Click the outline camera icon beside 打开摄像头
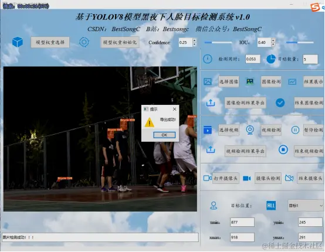Image resolution: width=325 pixels, height=252 pixels. [x=207, y=178]
